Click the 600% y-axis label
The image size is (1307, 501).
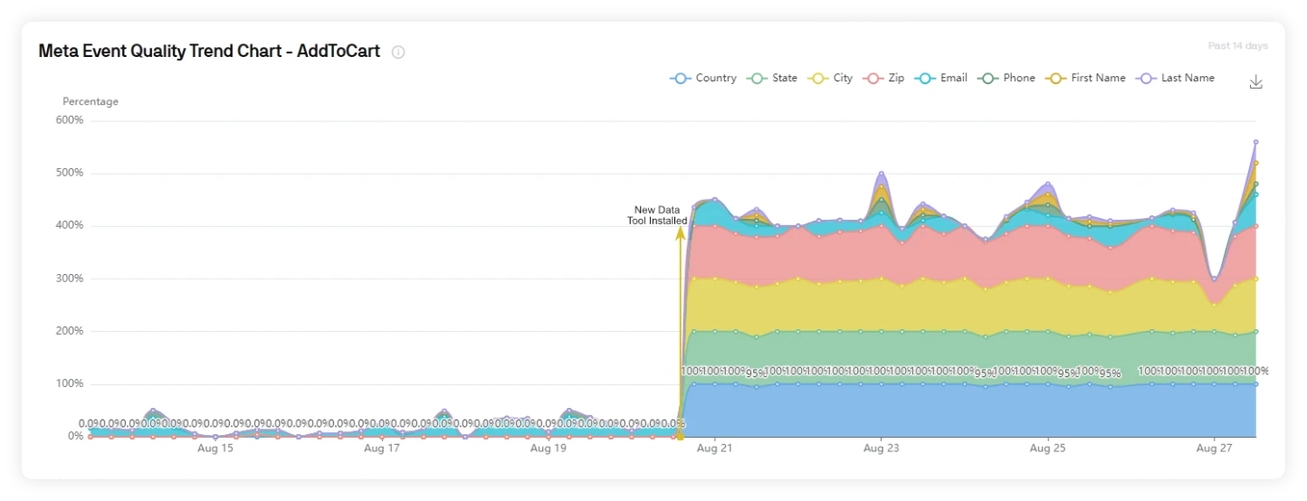(x=71, y=120)
